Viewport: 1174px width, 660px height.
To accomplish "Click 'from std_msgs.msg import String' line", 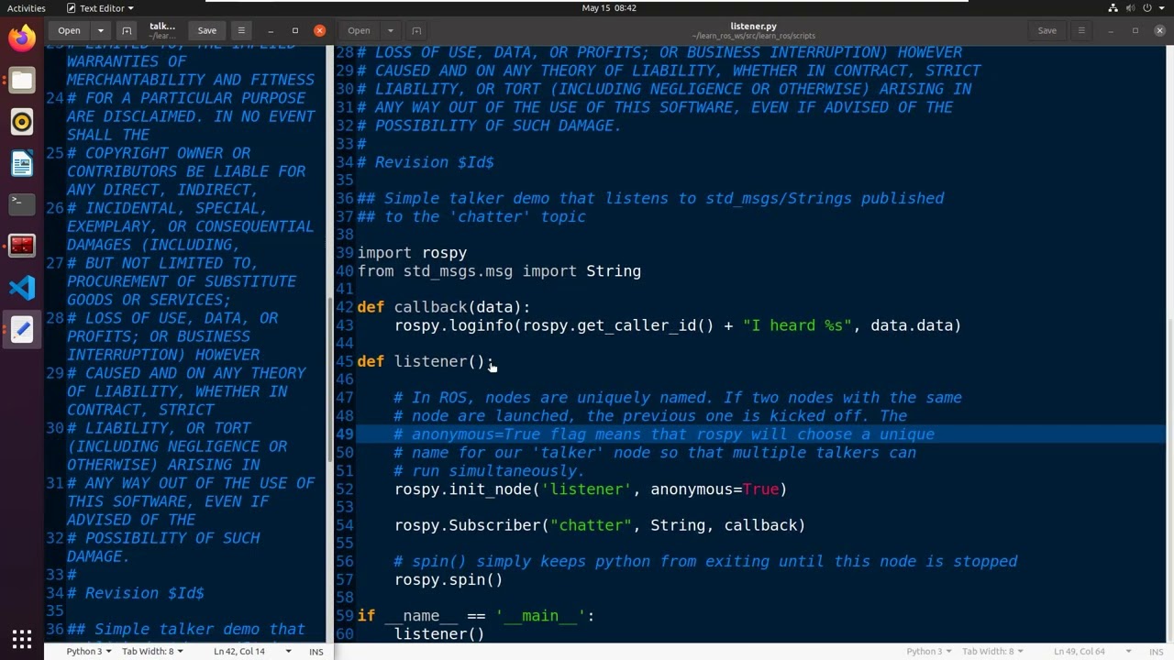I will pyautogui.click(x=499, y=270).
